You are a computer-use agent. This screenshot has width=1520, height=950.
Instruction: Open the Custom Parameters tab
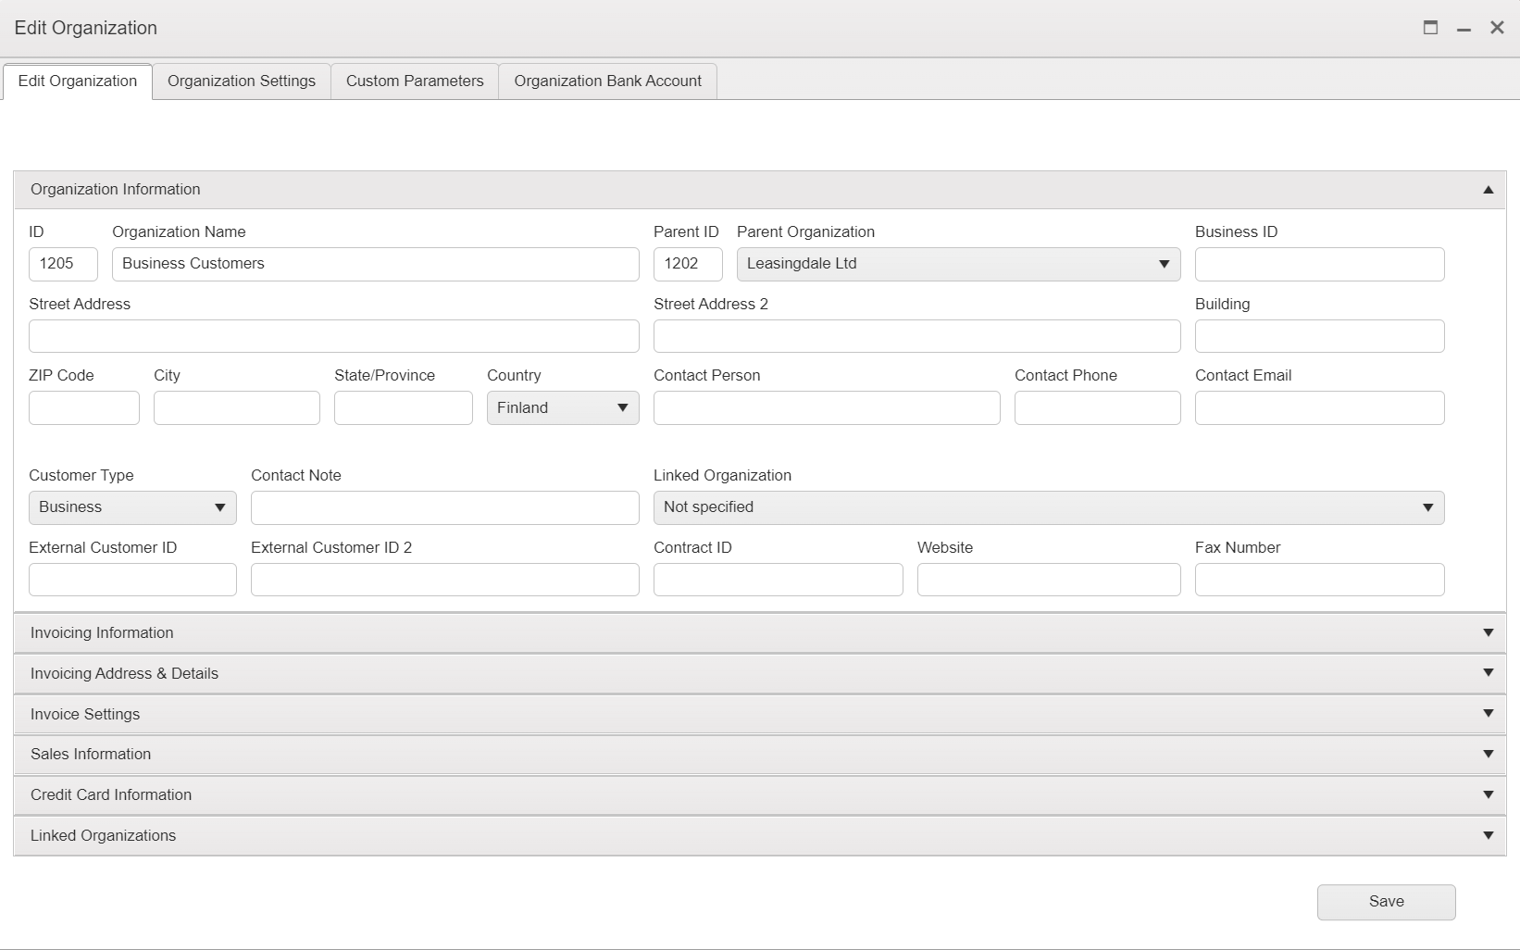tap(415, 81)
